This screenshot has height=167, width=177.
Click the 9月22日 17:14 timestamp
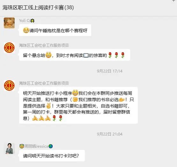(x=110, y=71)
